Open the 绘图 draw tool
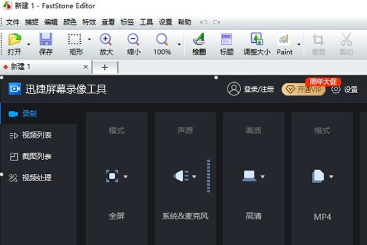This screenshot has height=245, width=367. point(199,41)
